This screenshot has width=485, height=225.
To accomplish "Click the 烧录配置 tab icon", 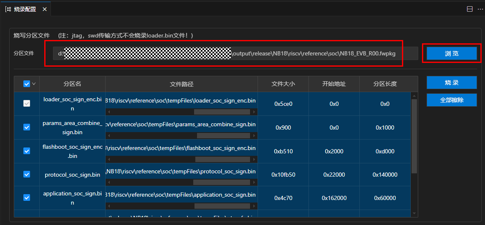I will (8, 9).
